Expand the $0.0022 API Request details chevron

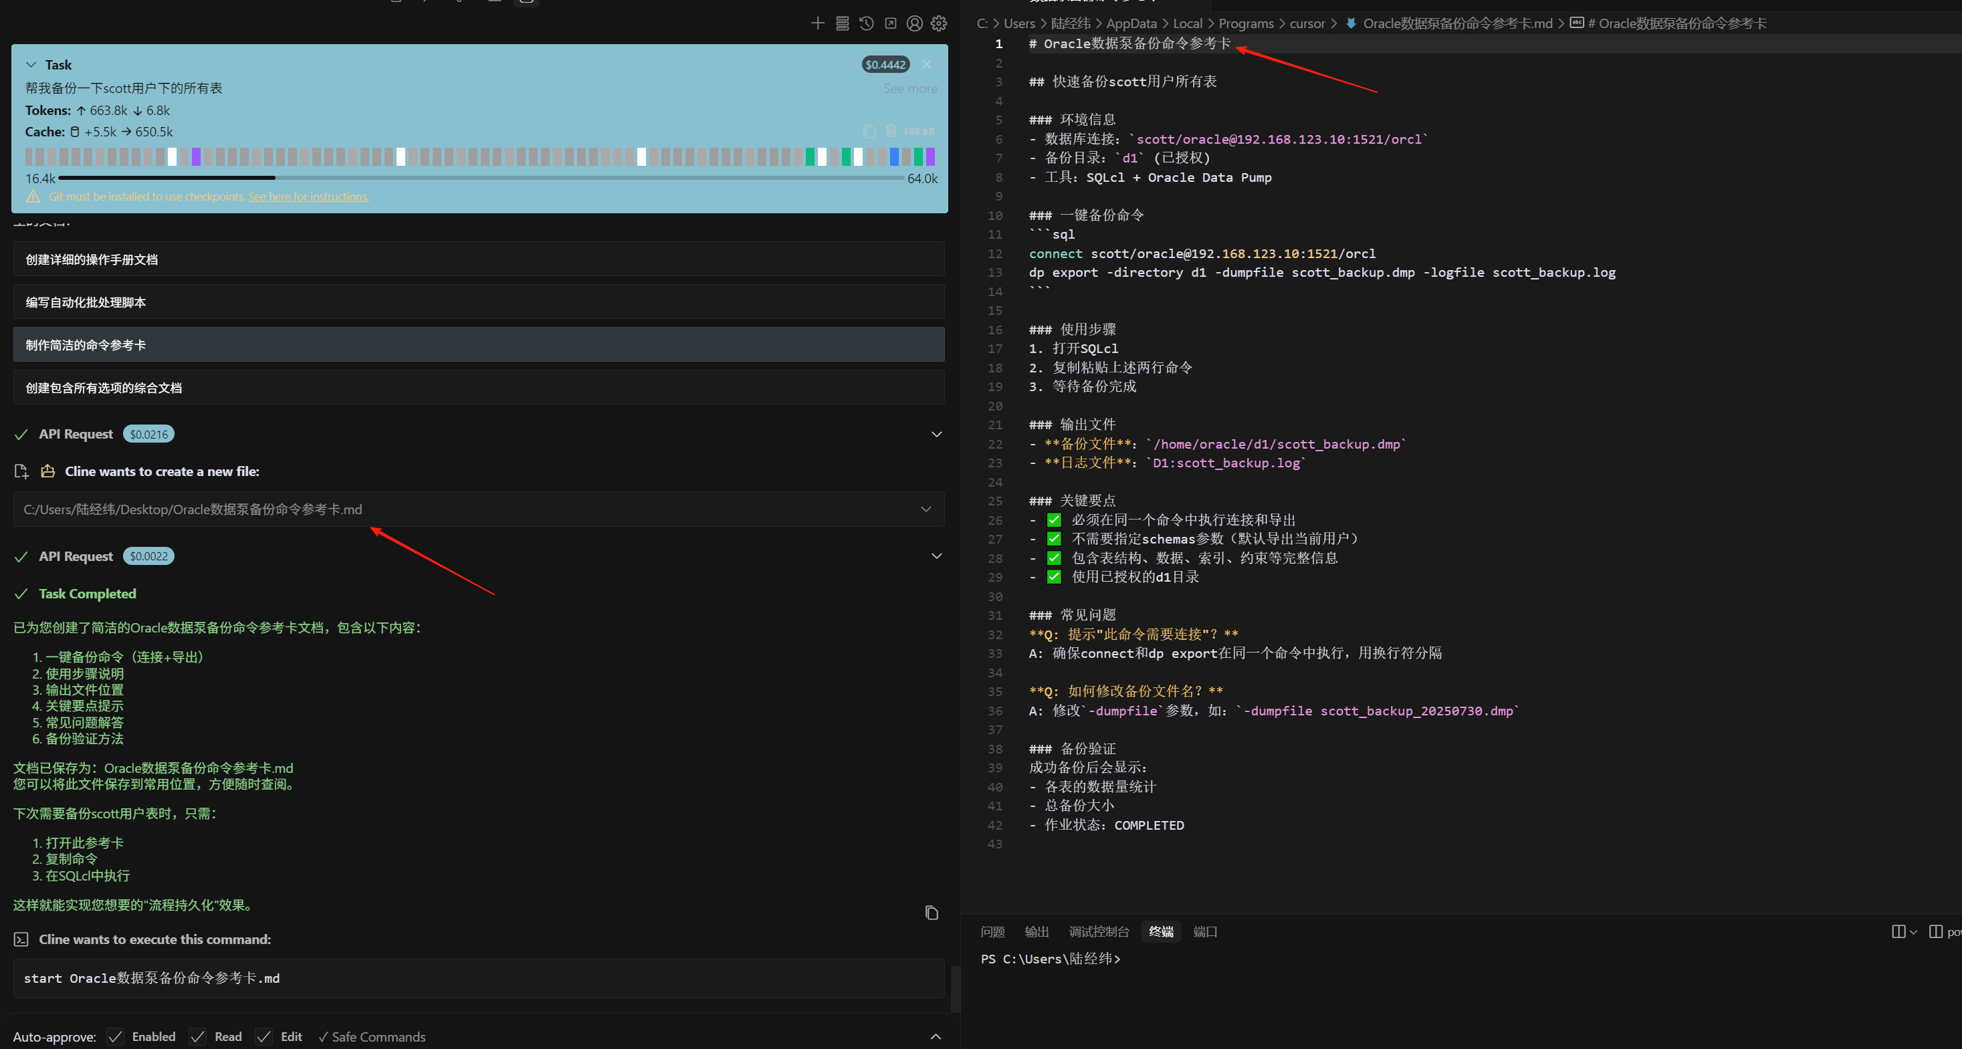click(x=937, y=556)
